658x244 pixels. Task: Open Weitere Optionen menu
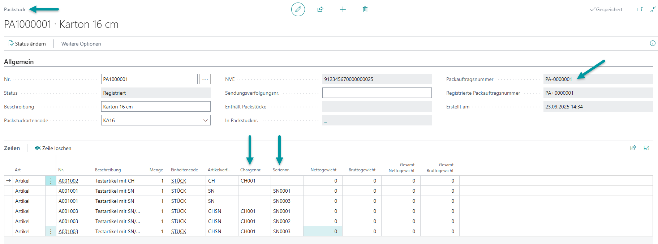pyautogui.click(x=81, y=44)
